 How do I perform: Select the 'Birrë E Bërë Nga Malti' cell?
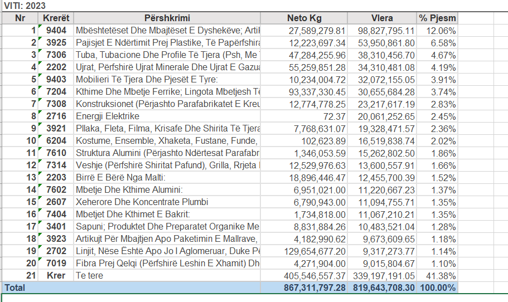(x=167, y=177)
